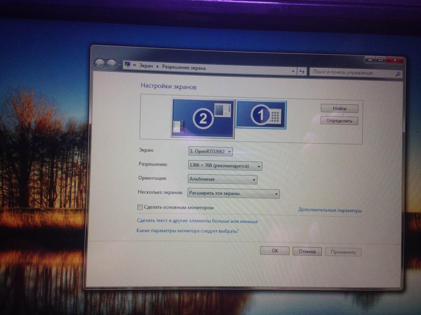
Task: Maximize the screen resolution window
Action: click(380, 60)
